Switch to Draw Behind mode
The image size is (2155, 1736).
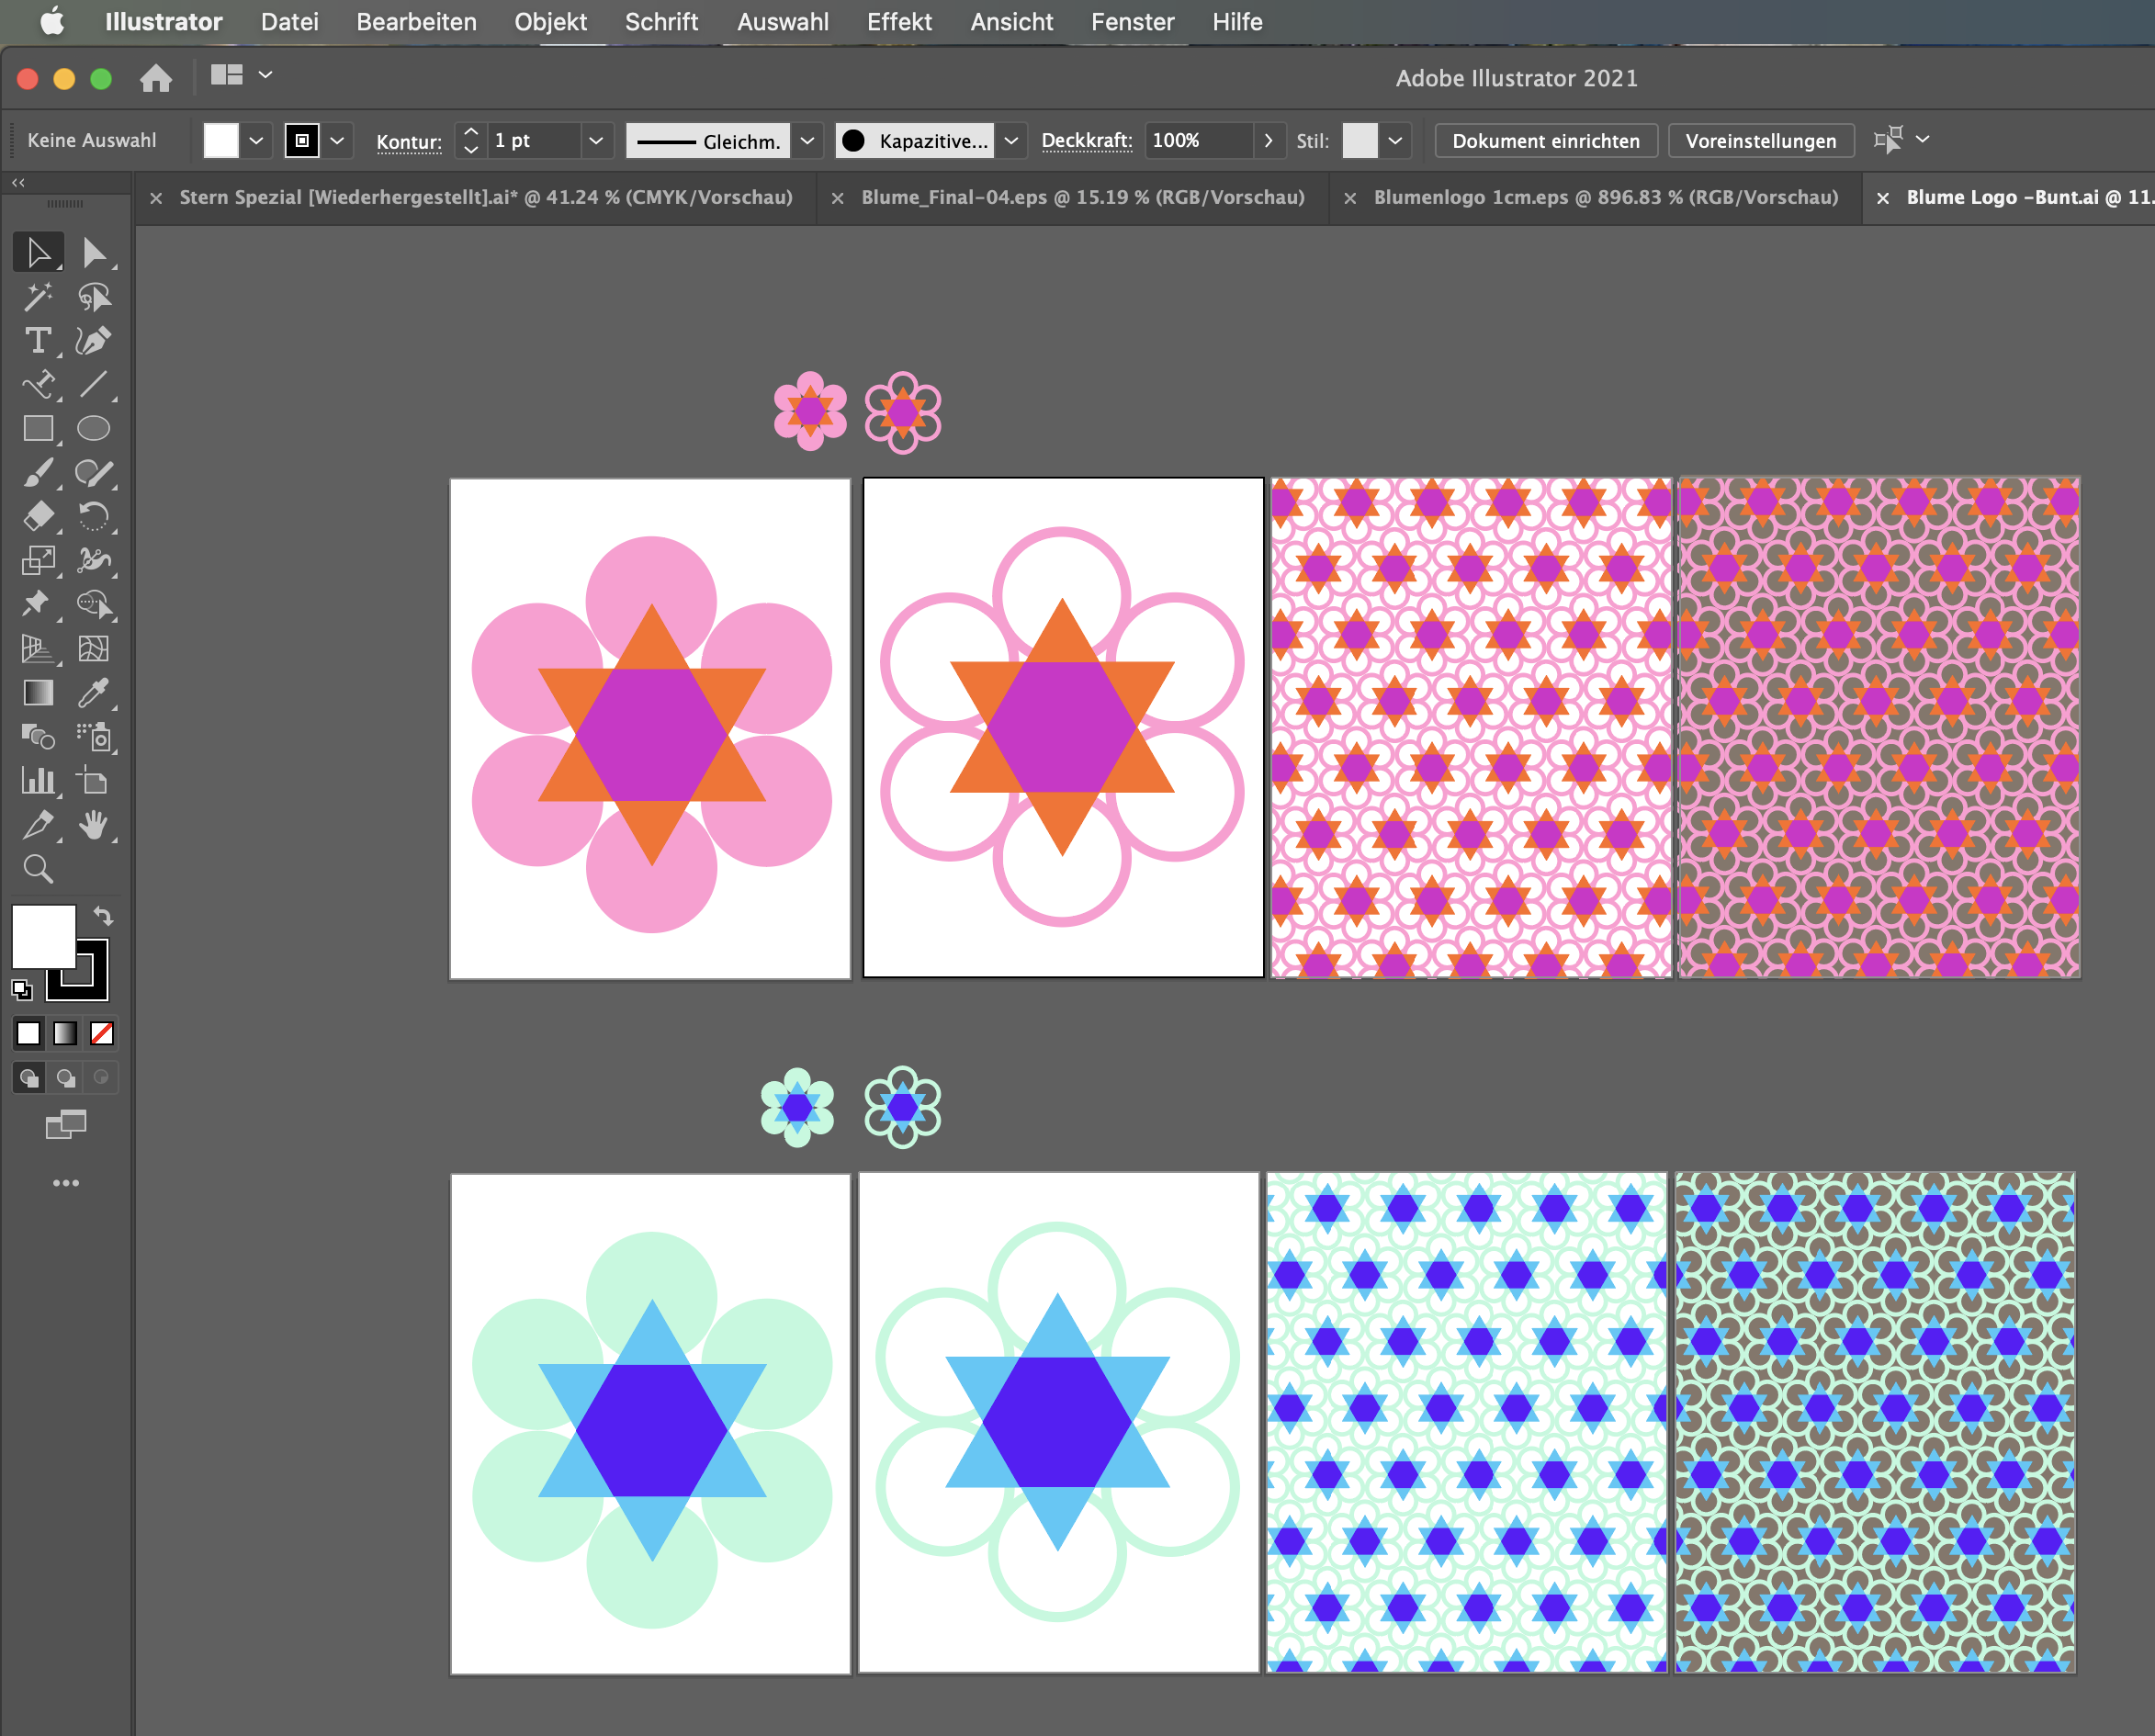(x=65, y=1078)
